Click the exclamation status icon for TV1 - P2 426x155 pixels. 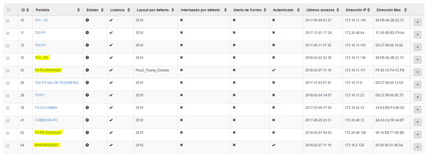pyautogui.click(x=87, y=20)
